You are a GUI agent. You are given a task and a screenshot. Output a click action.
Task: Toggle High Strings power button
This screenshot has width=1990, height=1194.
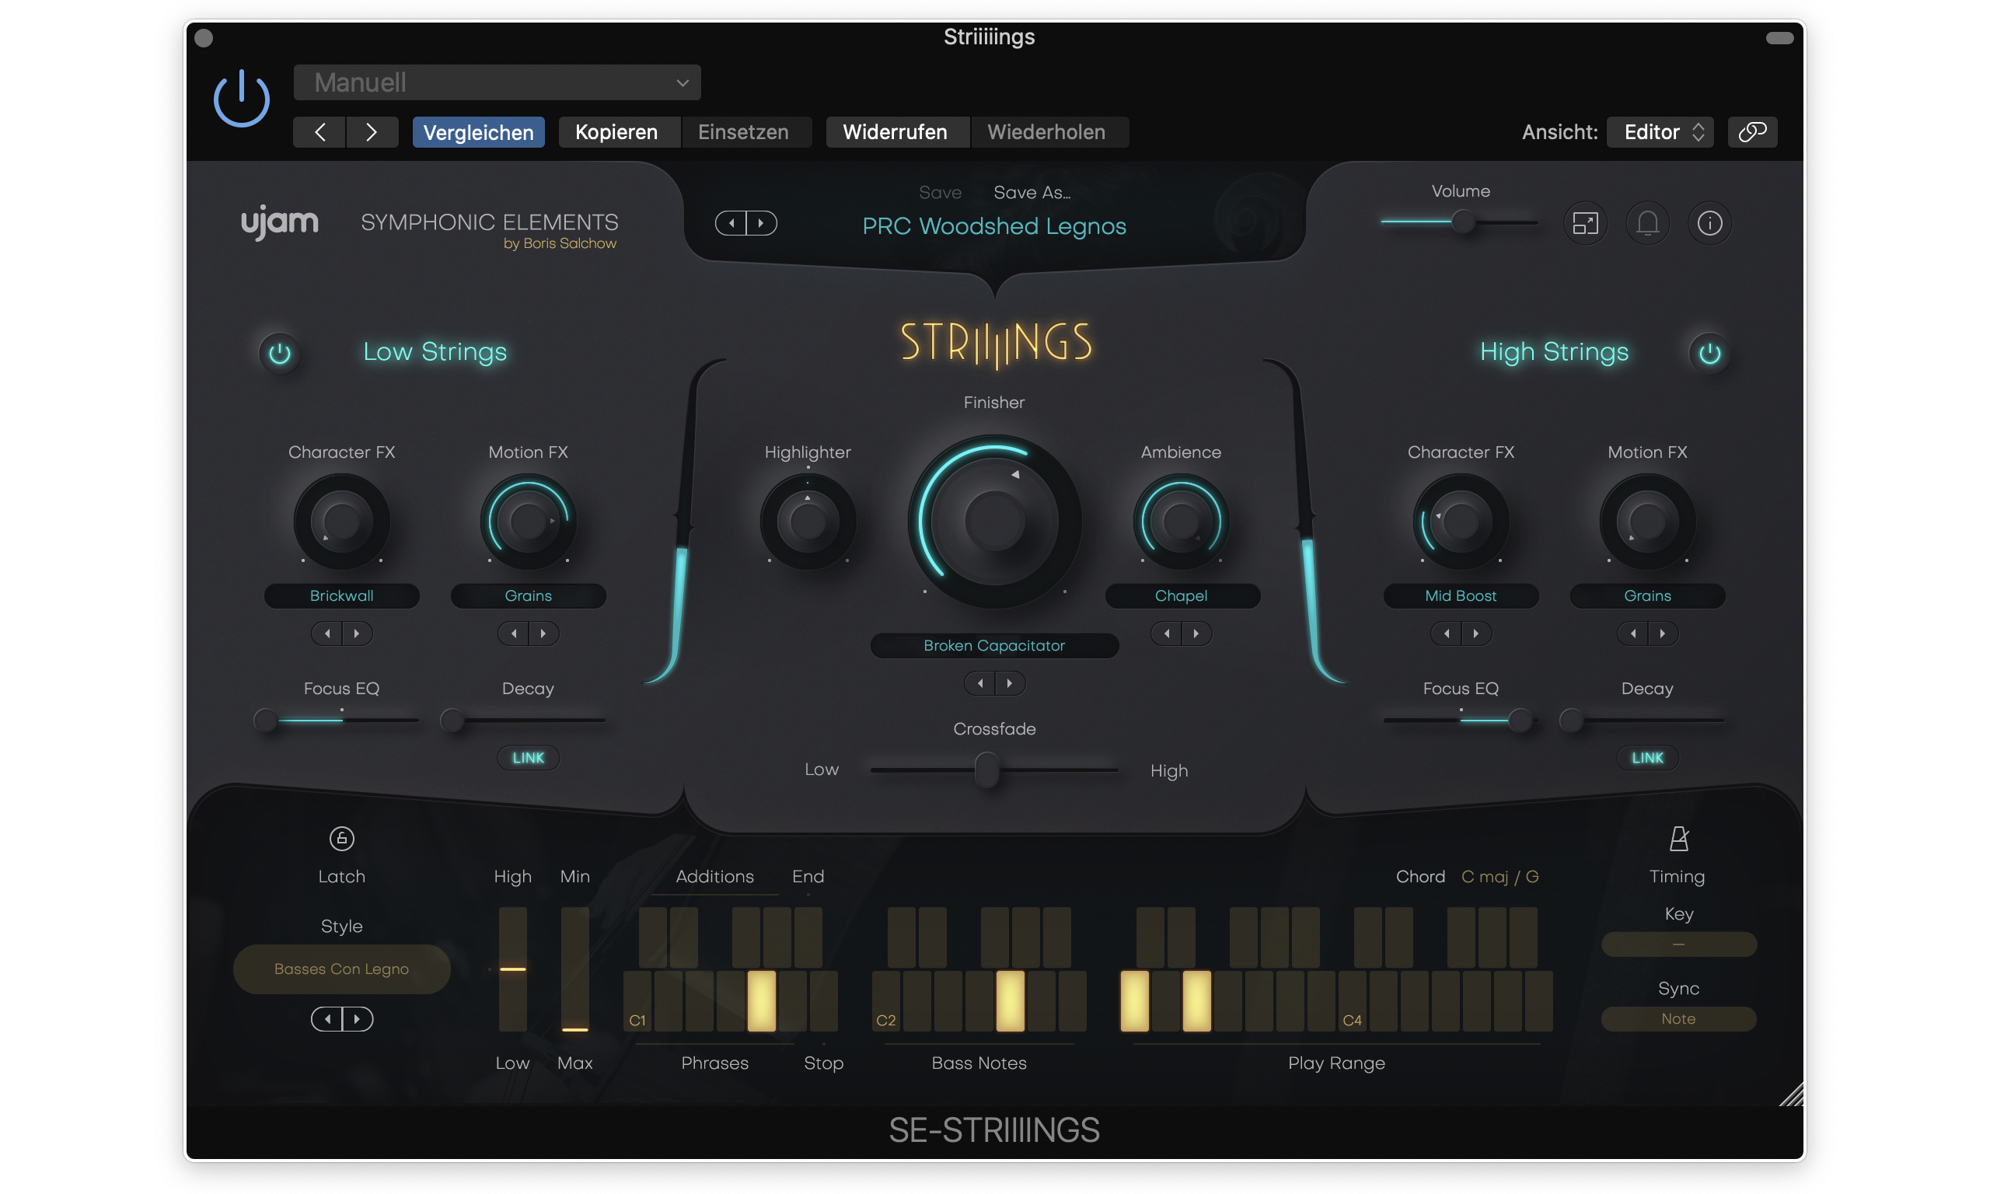pyautogui.click(x=1709, y=353)
